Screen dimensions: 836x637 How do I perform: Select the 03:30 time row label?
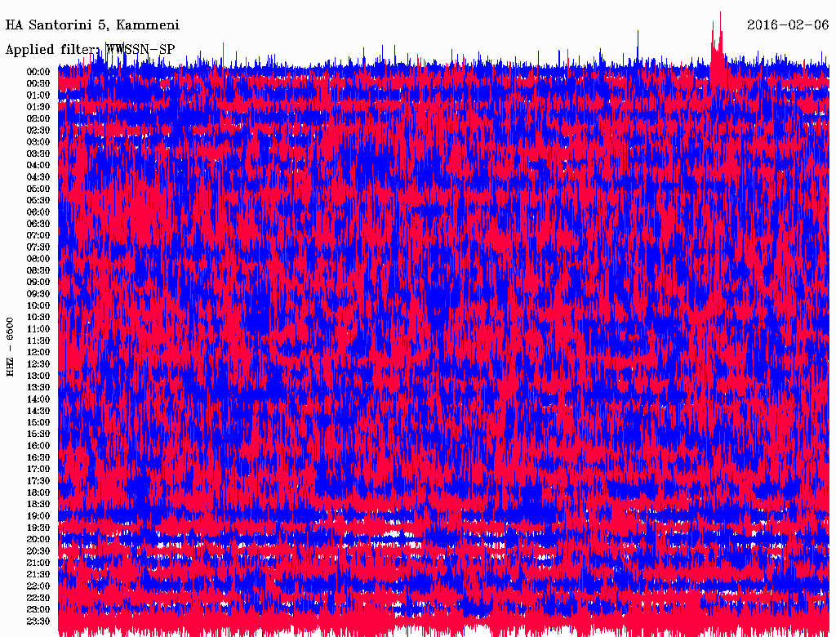(38, 154)
